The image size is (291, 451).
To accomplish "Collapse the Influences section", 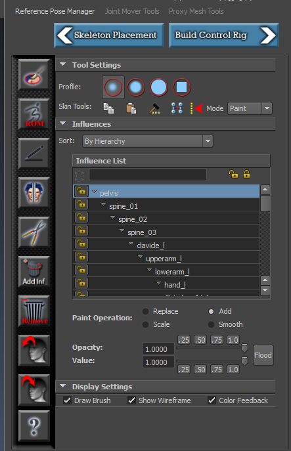I will click(63, 123).
